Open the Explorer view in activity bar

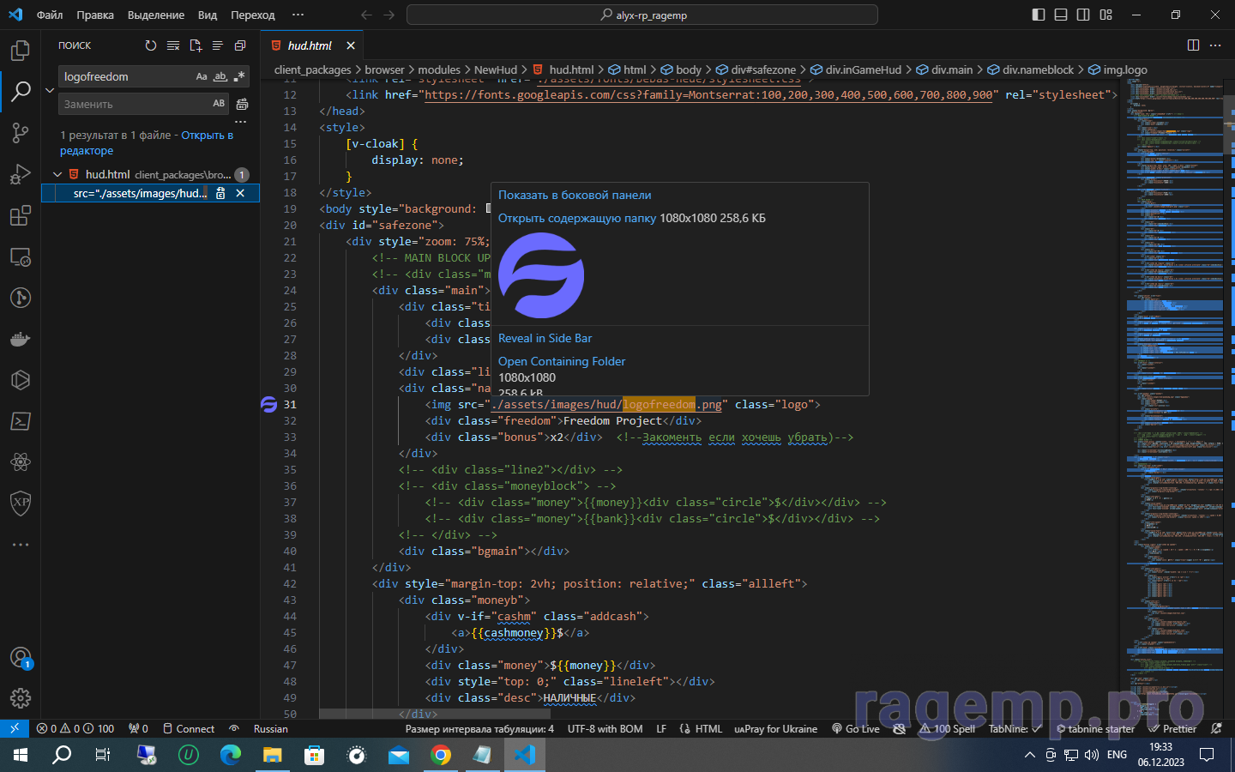point(21,51)
